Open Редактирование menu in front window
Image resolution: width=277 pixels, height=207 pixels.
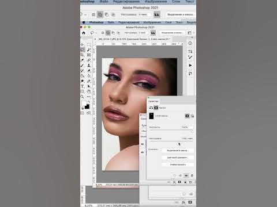(128, 22)
